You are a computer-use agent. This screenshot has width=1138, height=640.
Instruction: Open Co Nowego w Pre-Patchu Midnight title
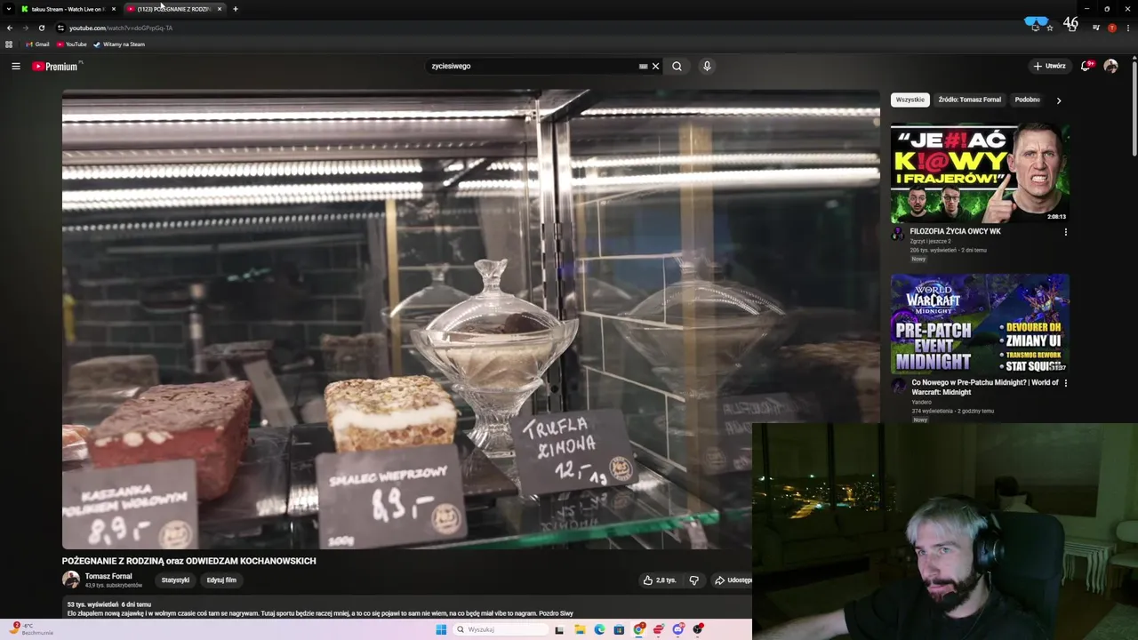pyautogui.click(x=985, y=387)
